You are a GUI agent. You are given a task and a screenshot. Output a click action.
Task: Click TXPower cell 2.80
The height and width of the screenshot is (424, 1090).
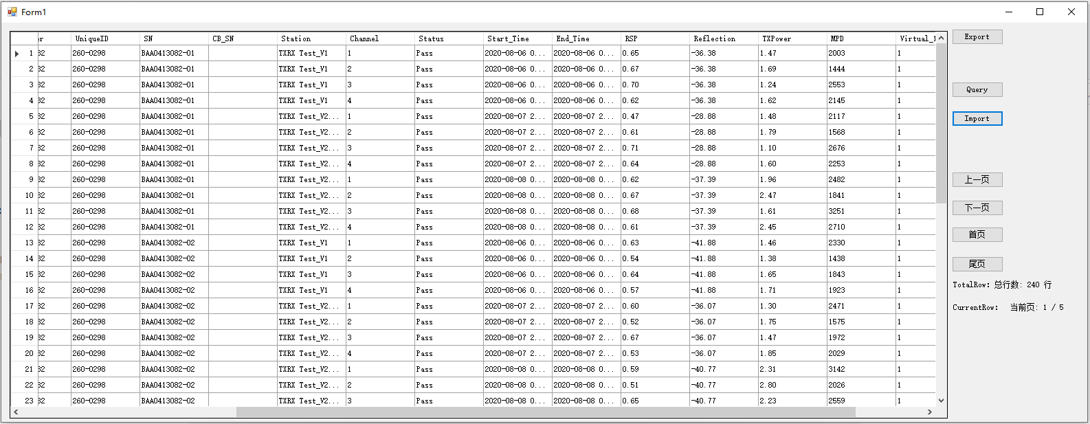coord(793,385)
